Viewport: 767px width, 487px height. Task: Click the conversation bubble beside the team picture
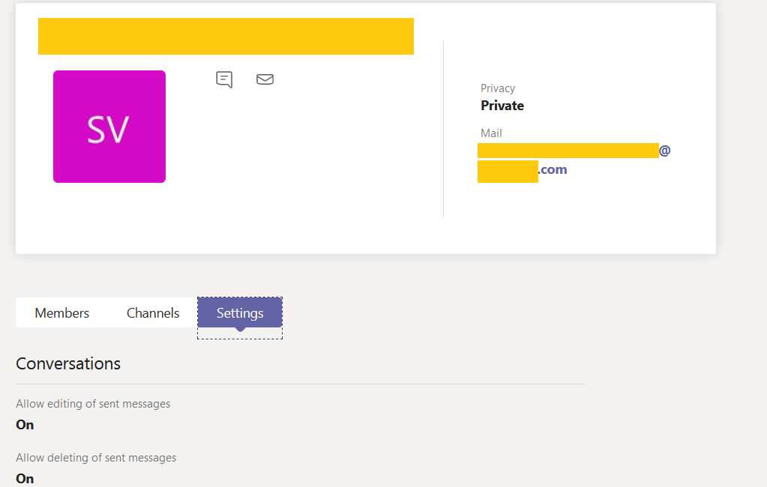click(x=223, y=79)
